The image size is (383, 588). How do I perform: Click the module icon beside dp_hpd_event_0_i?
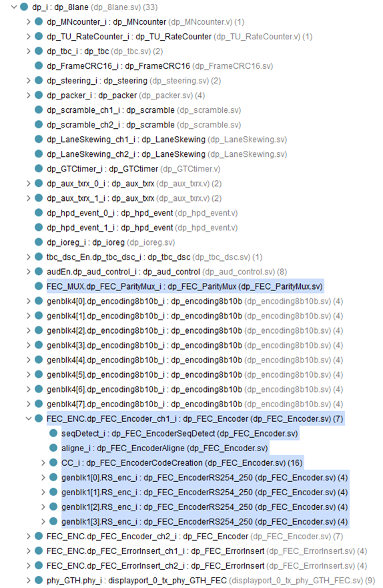click(39, 213)
